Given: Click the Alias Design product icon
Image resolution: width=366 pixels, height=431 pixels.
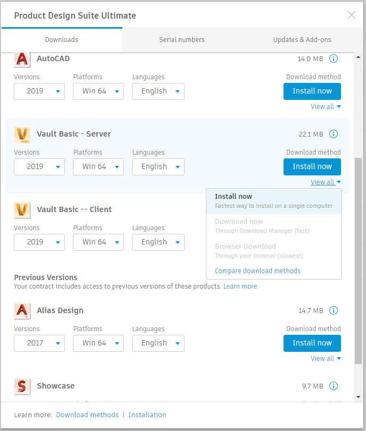Looking at the screenshot, I should 22,311.
